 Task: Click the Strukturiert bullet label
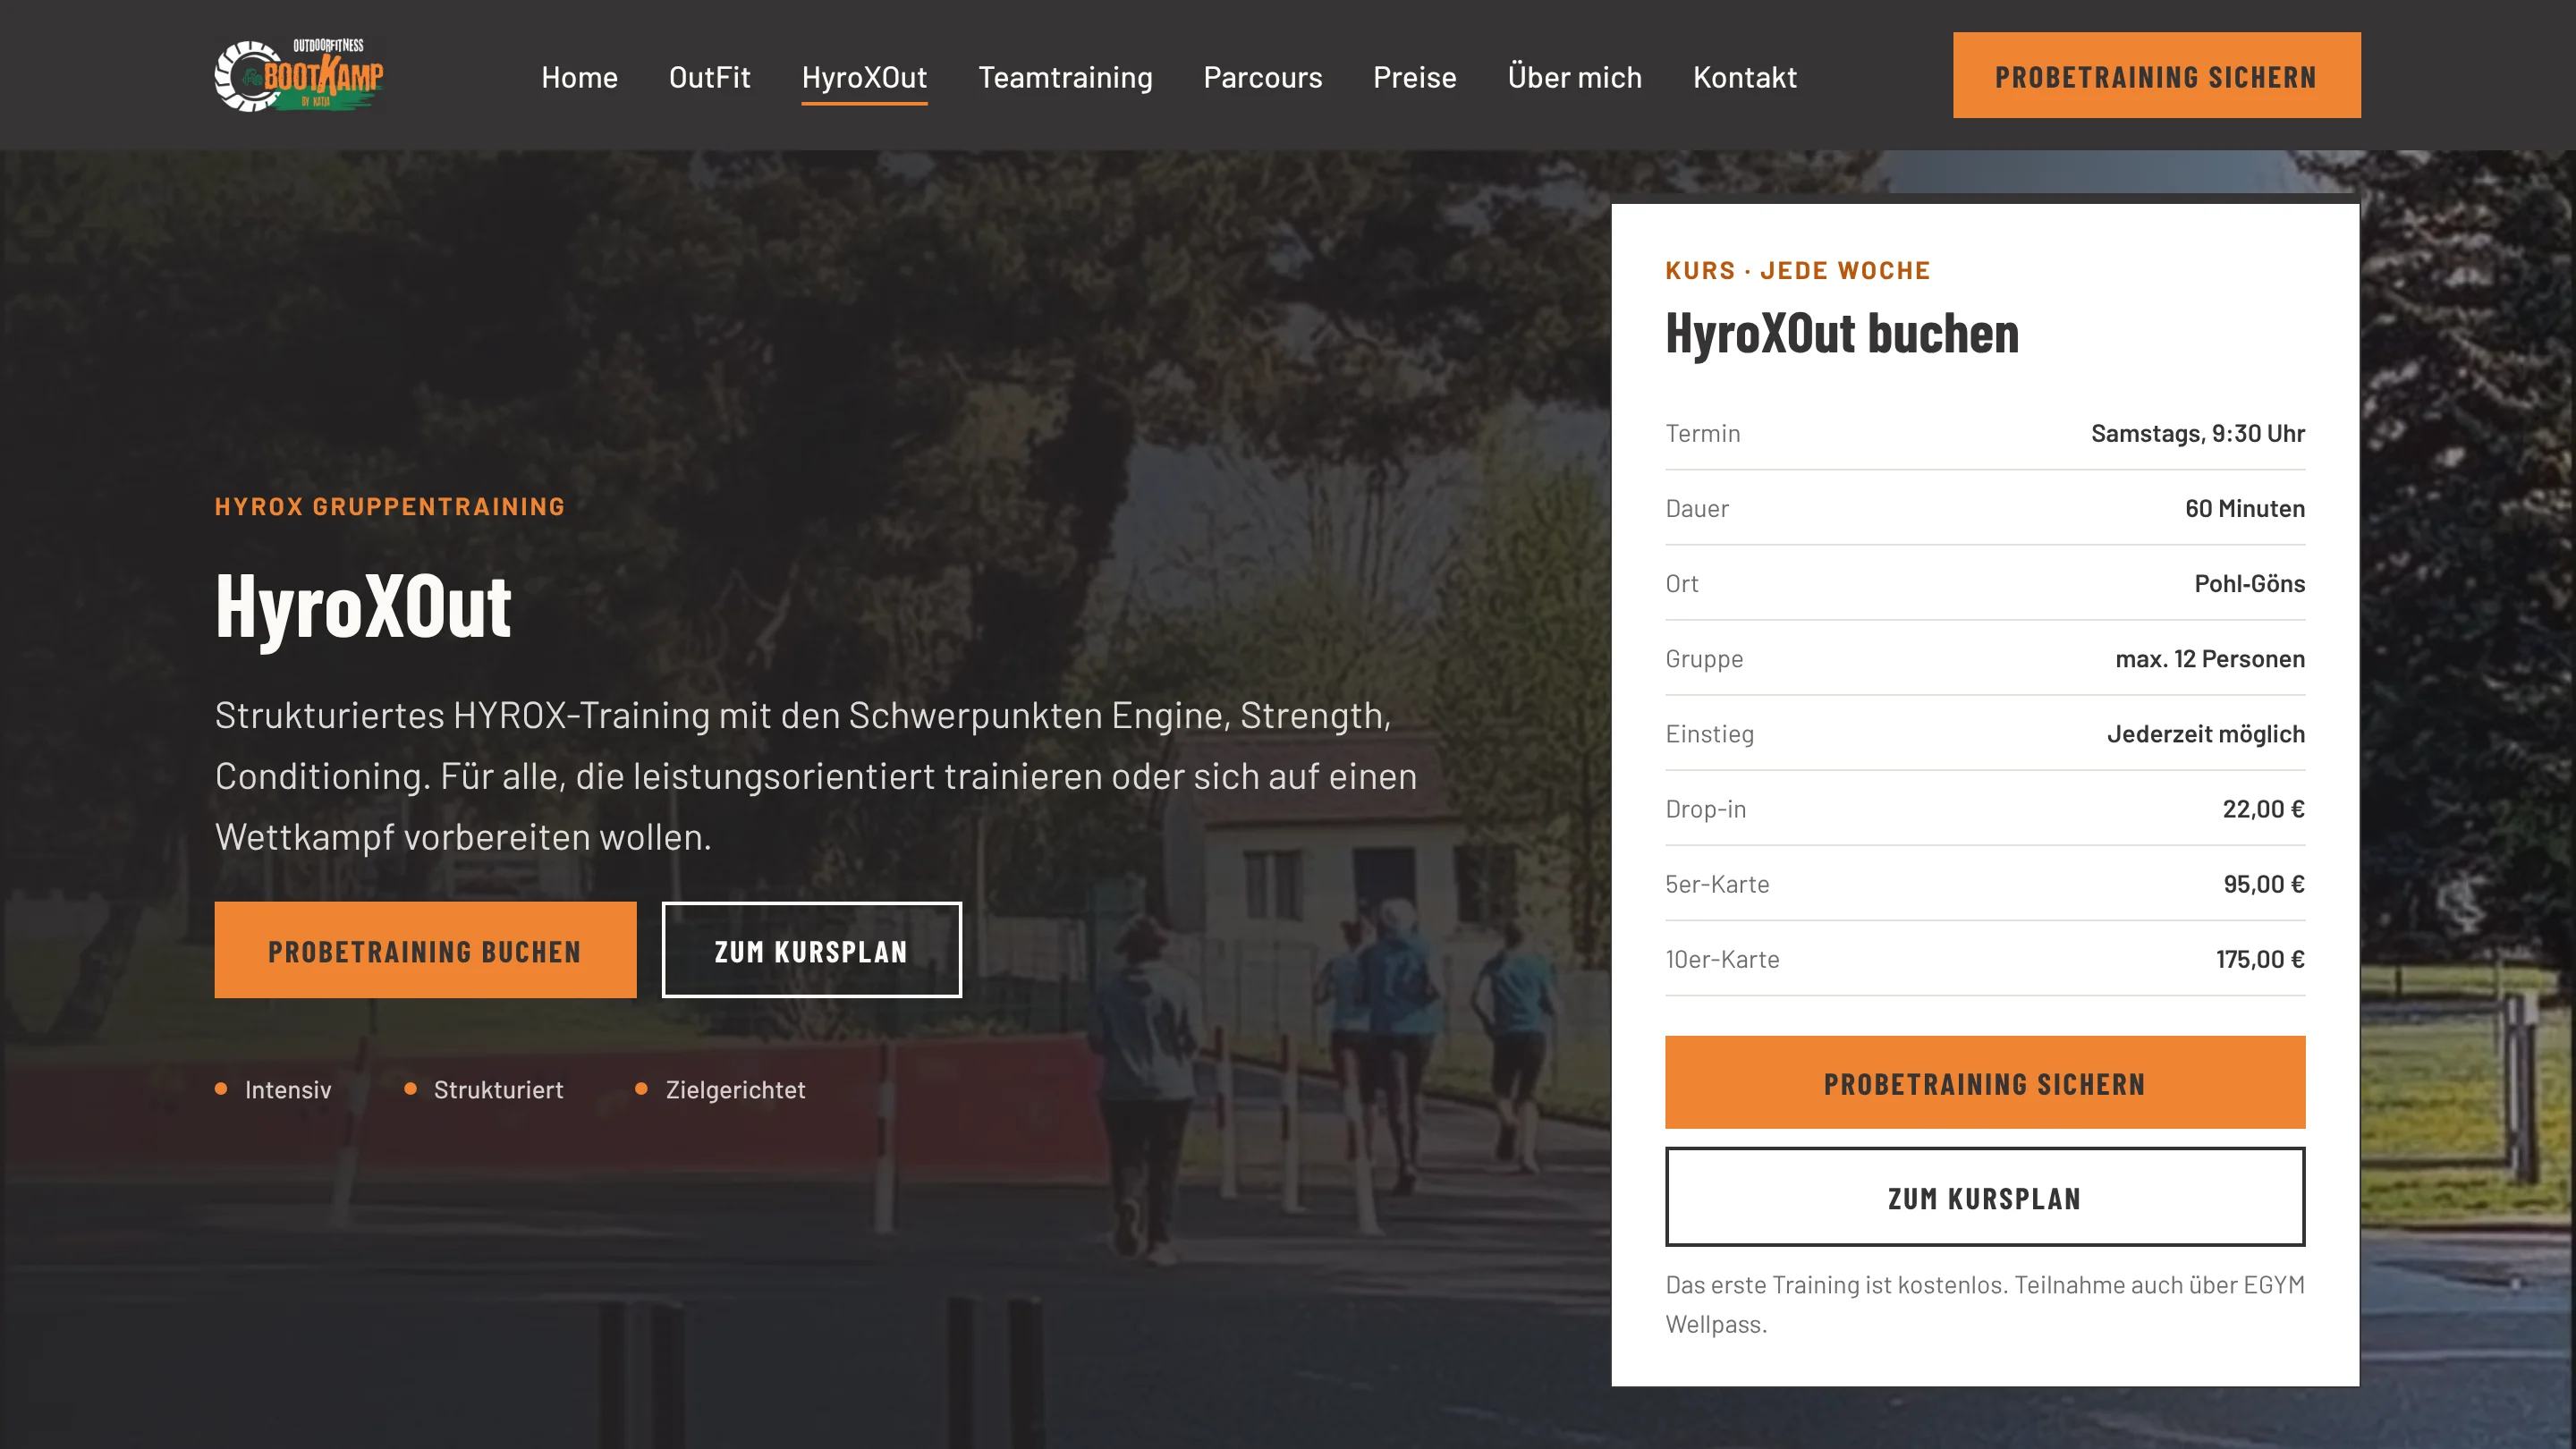click(498, 1089)
